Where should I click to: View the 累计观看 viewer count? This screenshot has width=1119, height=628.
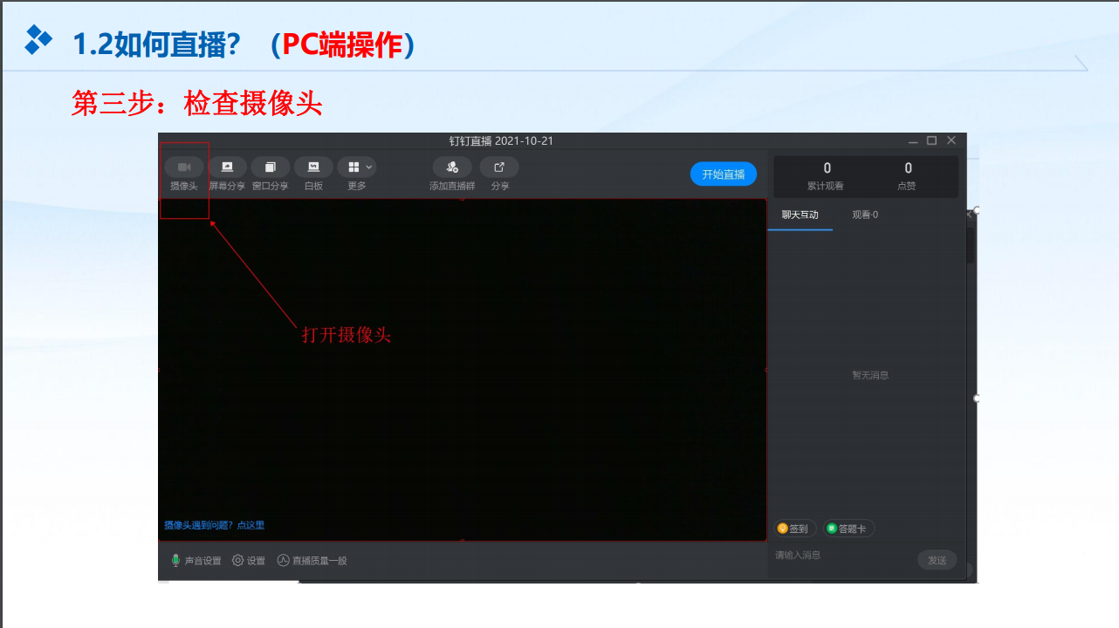pos(826,175)
